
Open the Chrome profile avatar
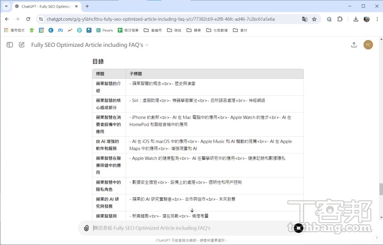[x=367, y=19]
